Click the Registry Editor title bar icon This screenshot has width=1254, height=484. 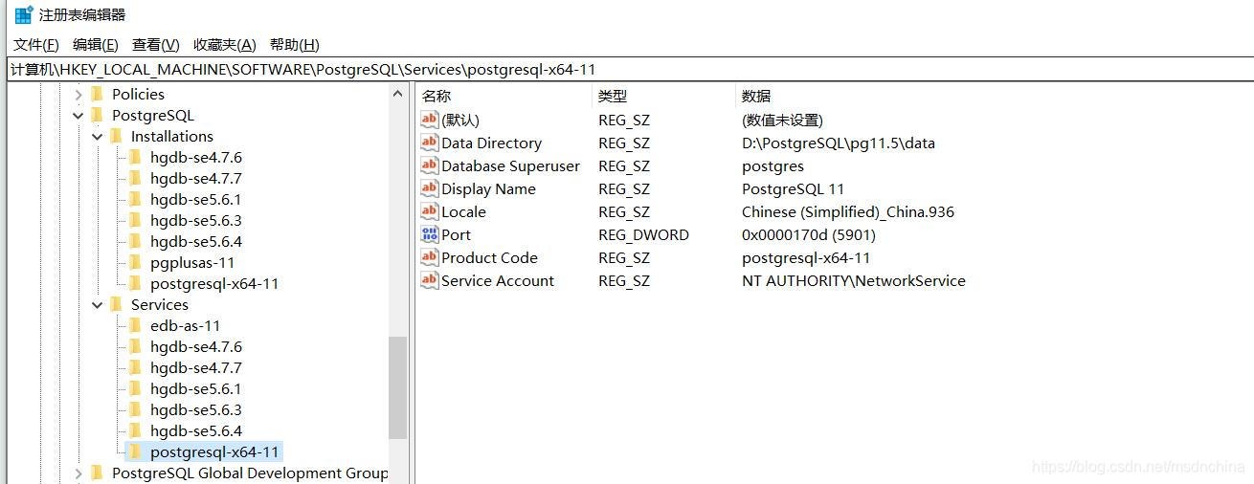tap(23, 14)
